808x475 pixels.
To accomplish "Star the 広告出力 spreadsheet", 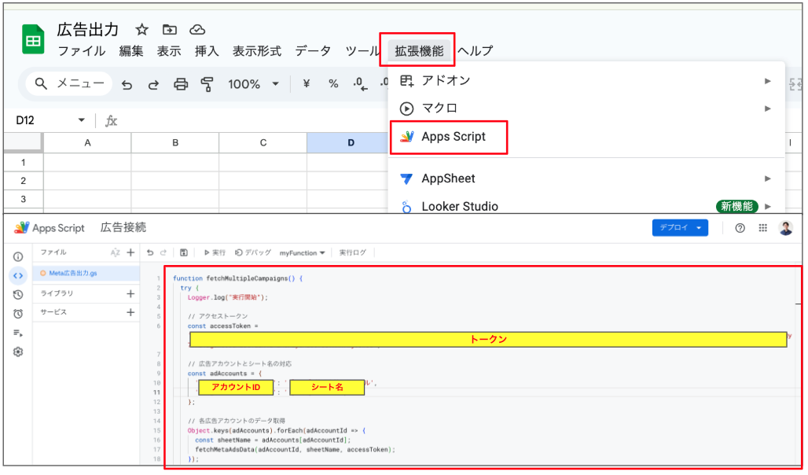I will click(x=141, y=30).
